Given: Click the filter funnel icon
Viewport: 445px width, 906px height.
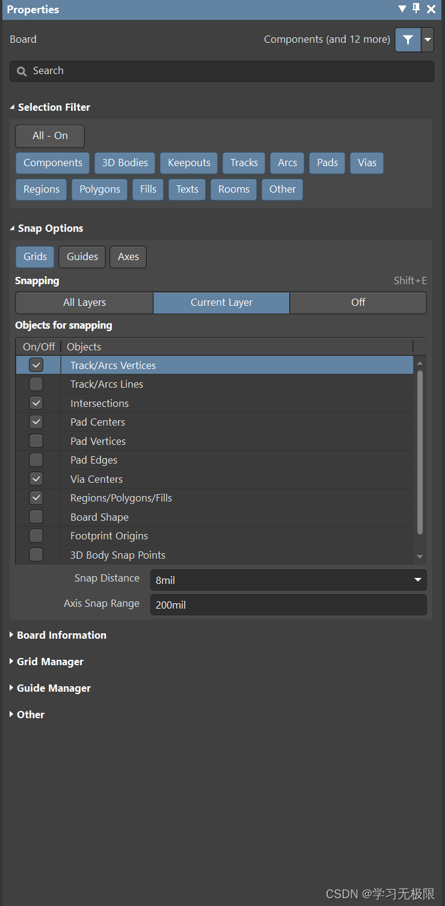Looking at the screenshot, I should point(408,40).
